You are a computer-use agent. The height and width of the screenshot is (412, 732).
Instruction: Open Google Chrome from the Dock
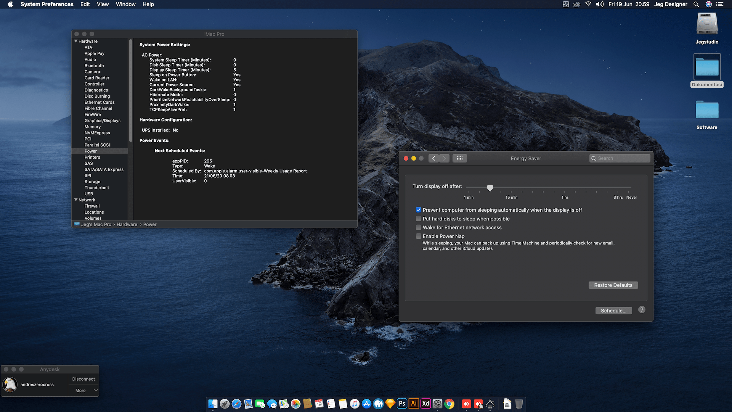pos(449,404)
